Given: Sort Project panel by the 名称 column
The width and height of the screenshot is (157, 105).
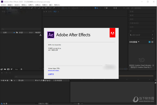Looking at the screenshot, I should [5, 33].
